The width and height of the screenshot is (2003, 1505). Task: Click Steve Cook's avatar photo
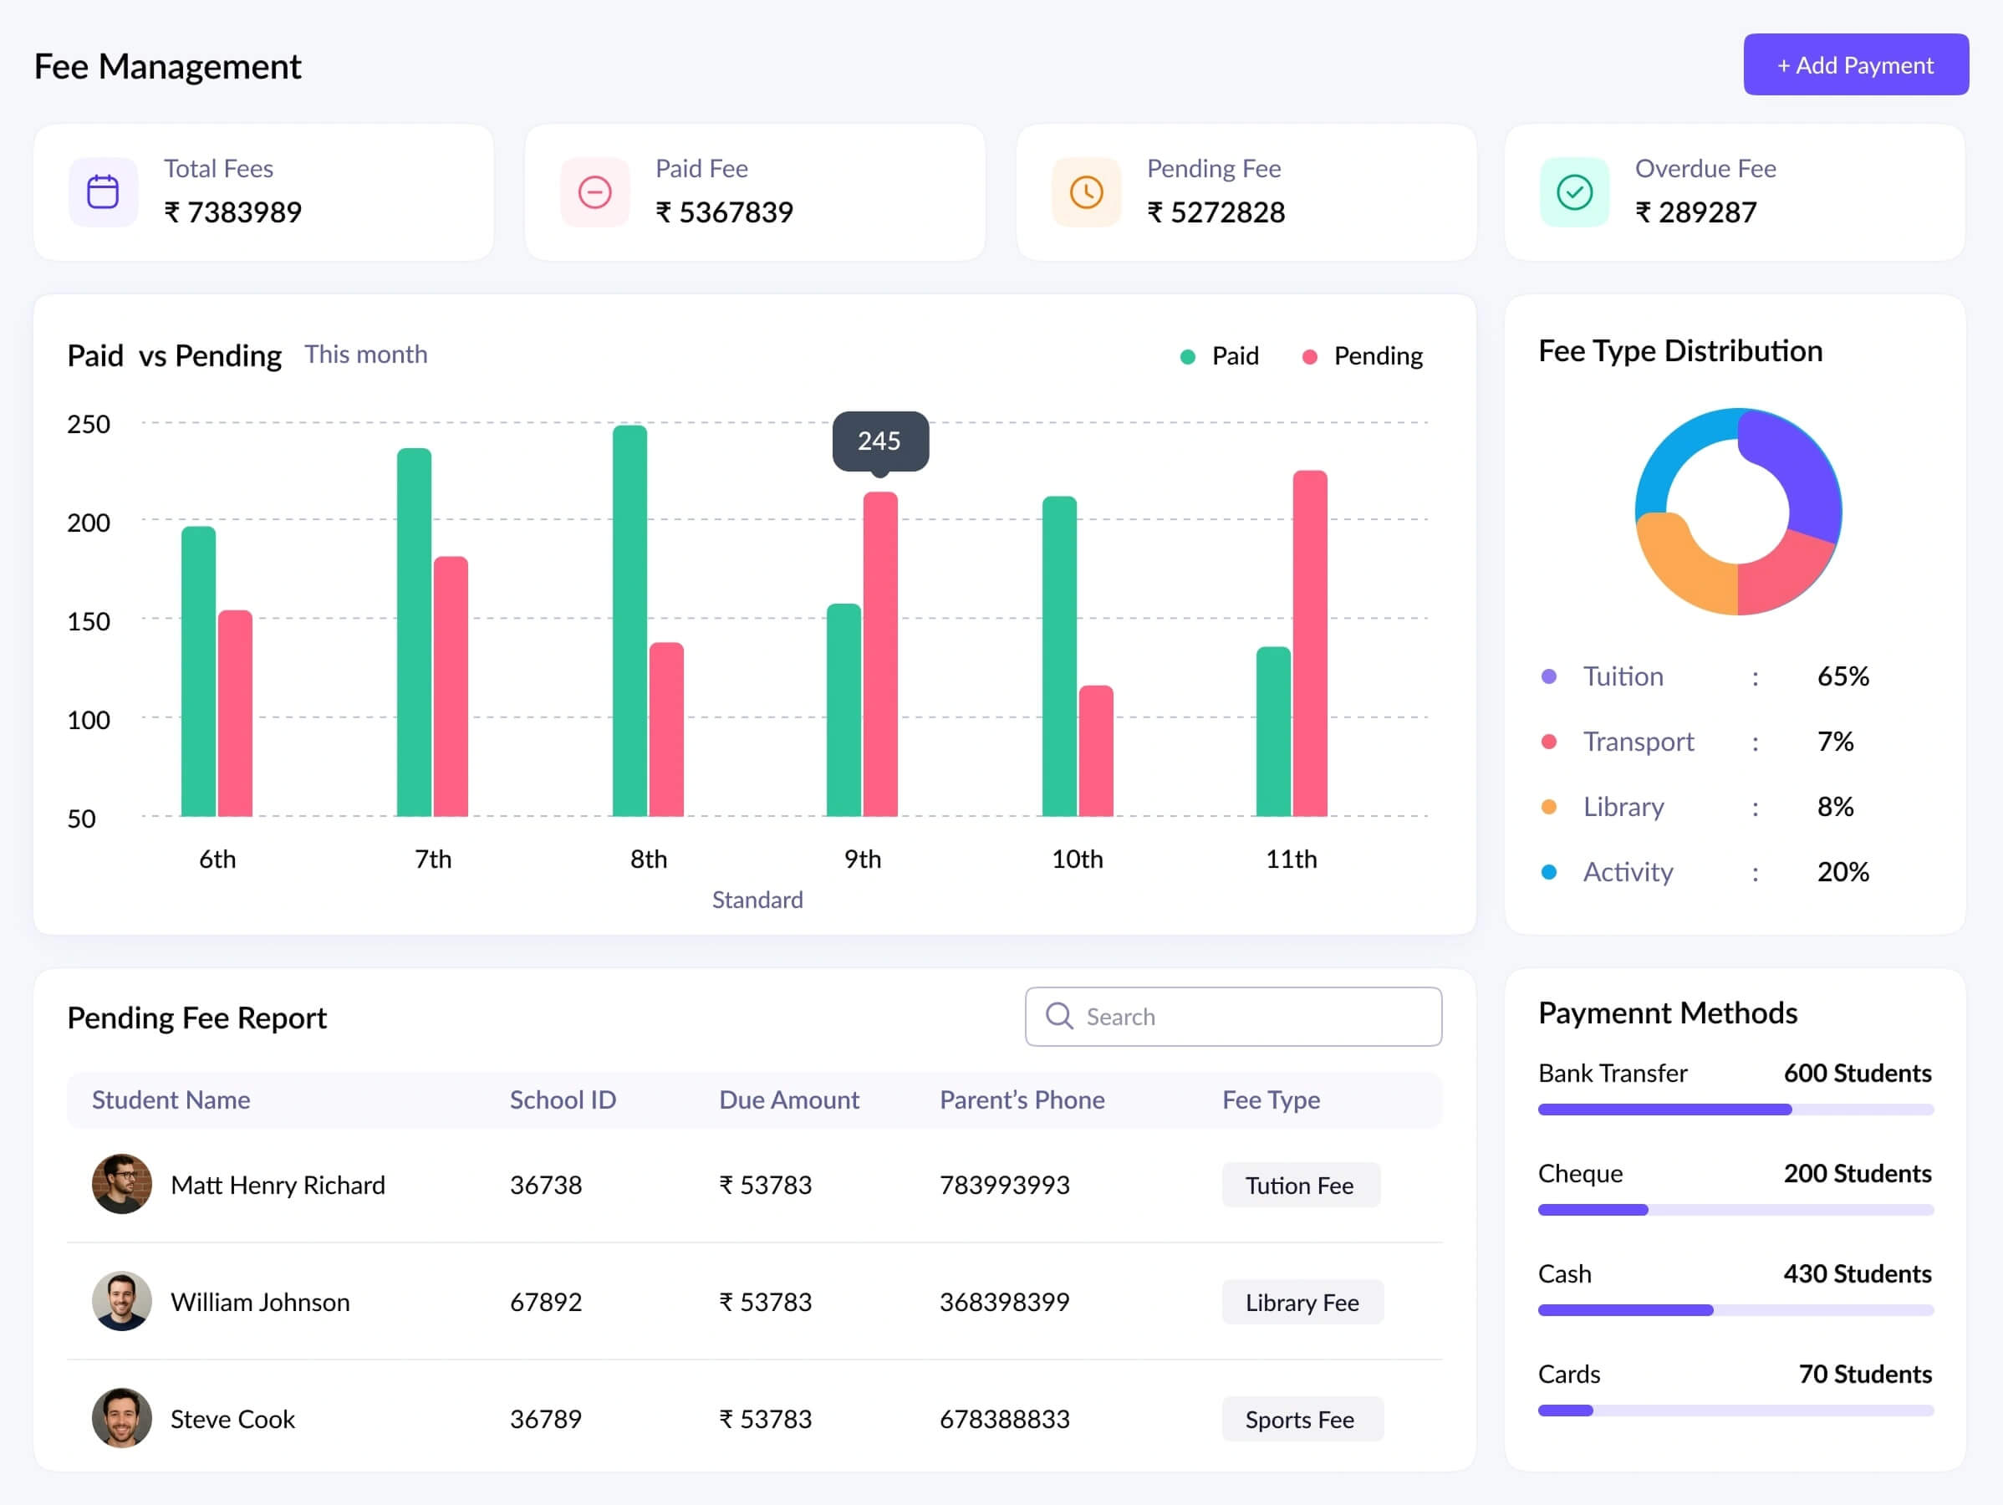121,1417
